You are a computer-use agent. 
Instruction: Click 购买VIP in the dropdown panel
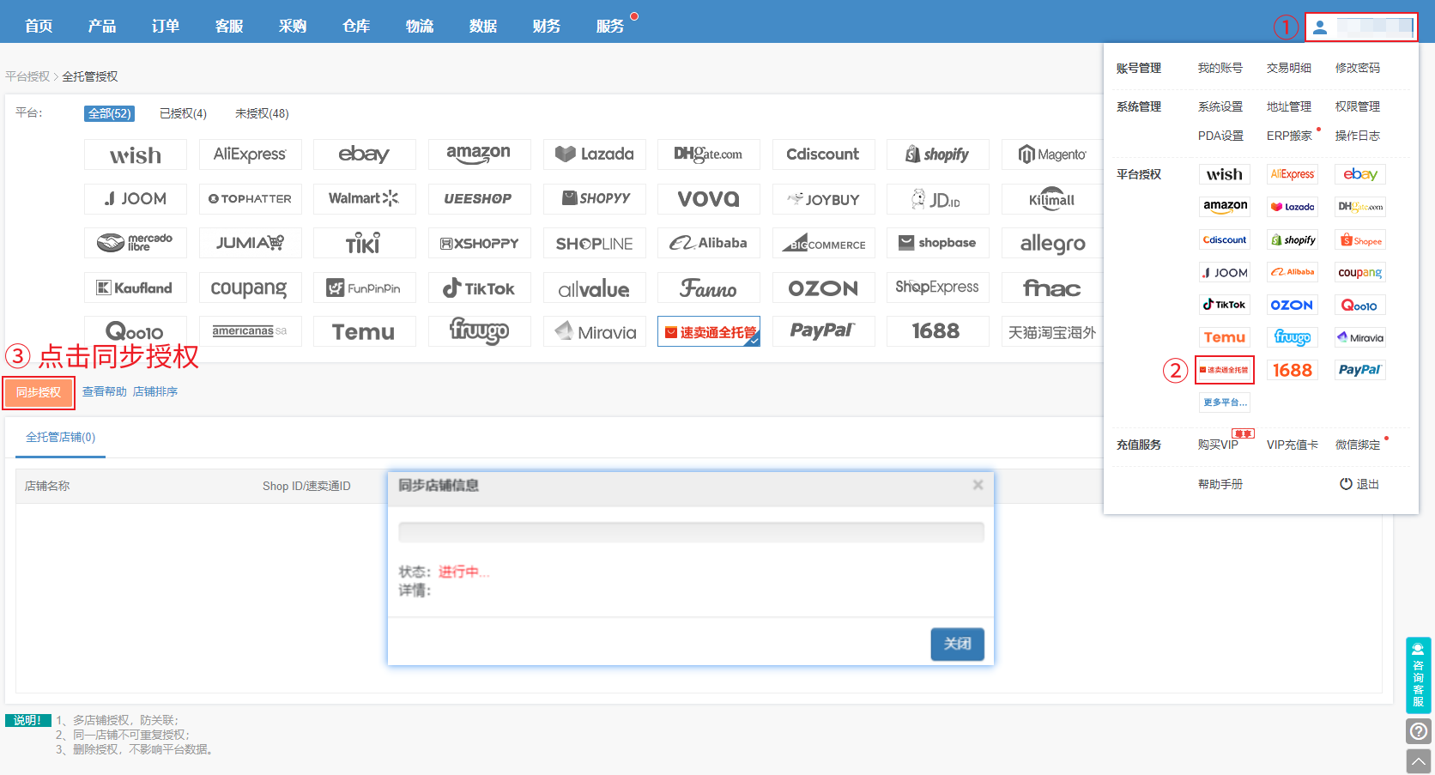pyautogui.click(x=1219, y=445)
